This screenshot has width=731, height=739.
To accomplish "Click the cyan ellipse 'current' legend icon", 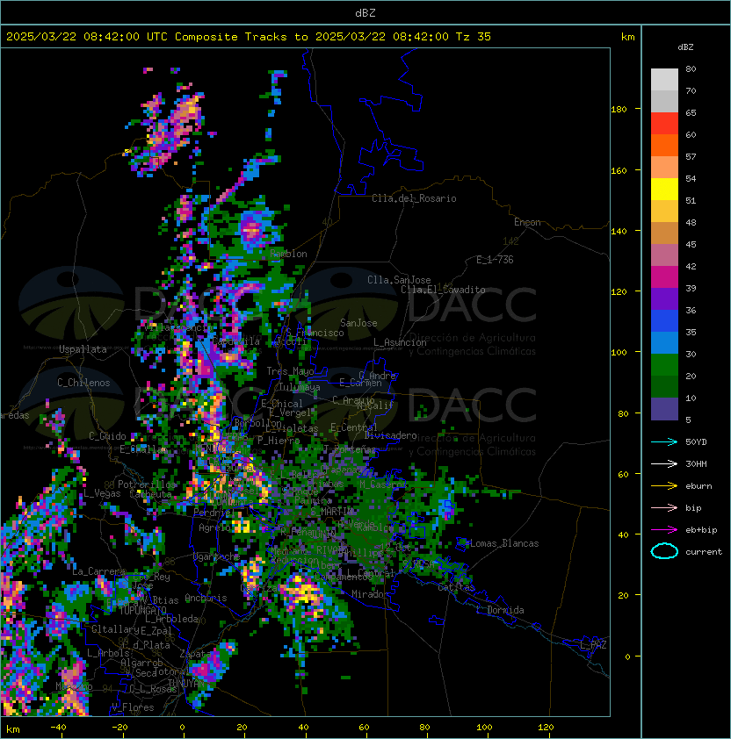I will (x=664, y=551).
